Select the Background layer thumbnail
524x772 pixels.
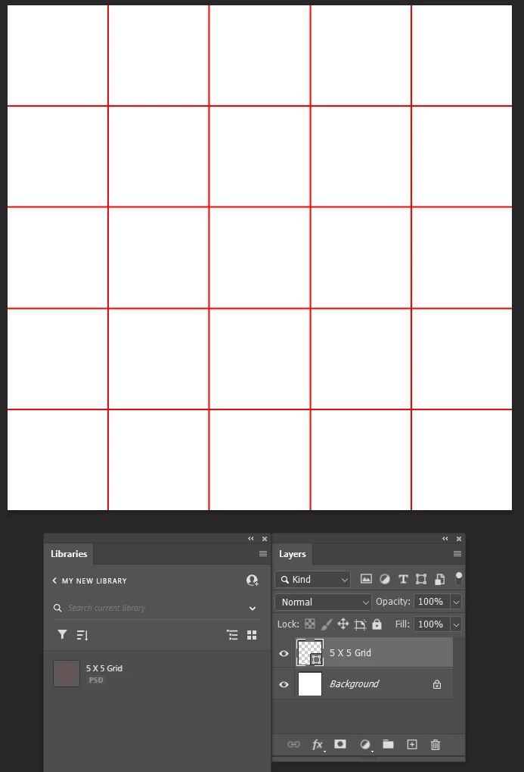310,684
